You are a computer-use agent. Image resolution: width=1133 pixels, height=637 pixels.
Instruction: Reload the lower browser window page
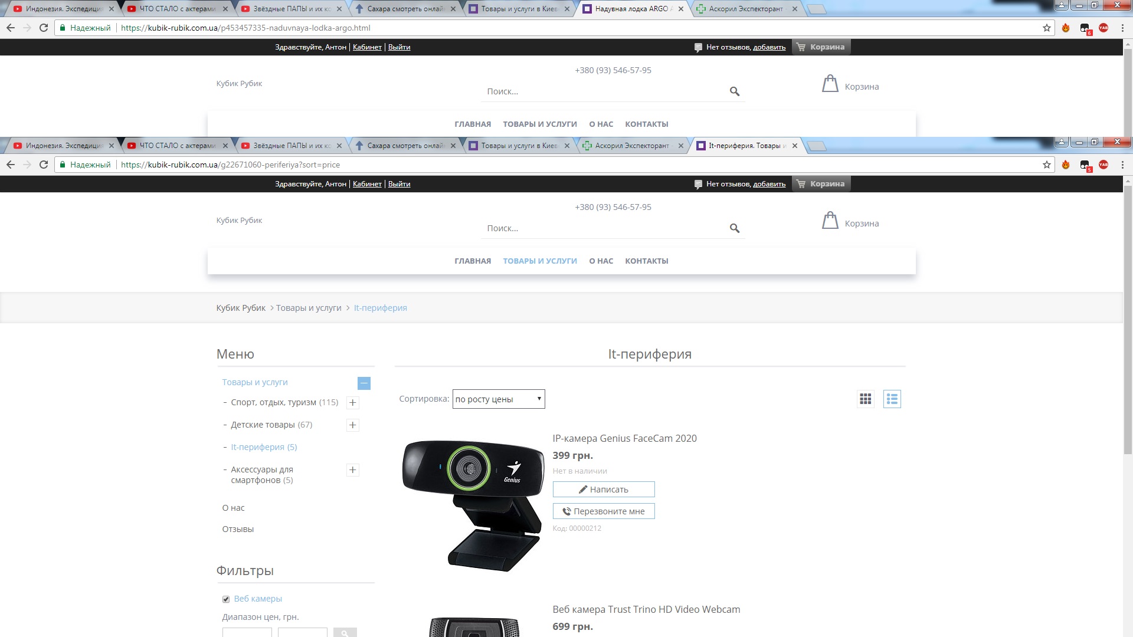[x=44, y=165]
